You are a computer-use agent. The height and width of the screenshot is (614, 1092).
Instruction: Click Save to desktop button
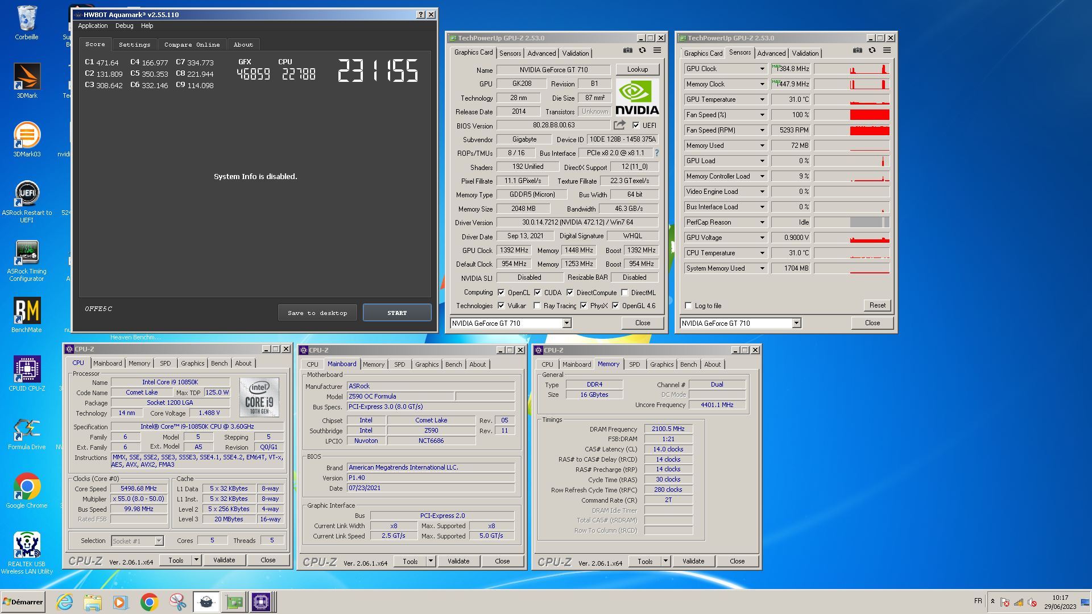(317, 313)
